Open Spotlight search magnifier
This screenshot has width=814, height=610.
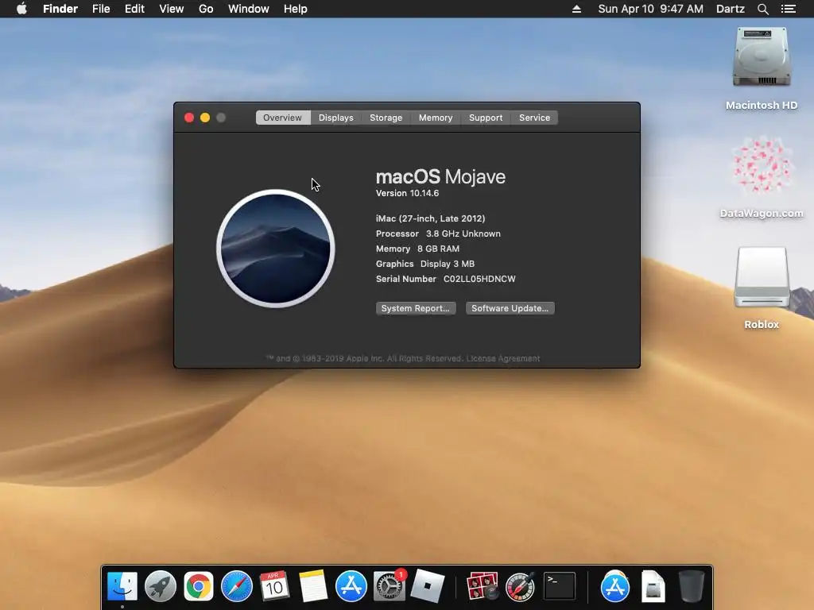[x=762, y=9]
